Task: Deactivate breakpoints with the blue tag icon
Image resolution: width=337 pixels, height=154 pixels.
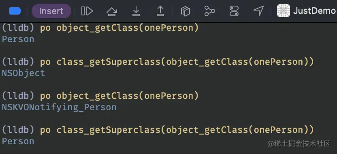Action: [x=15, y=11]
